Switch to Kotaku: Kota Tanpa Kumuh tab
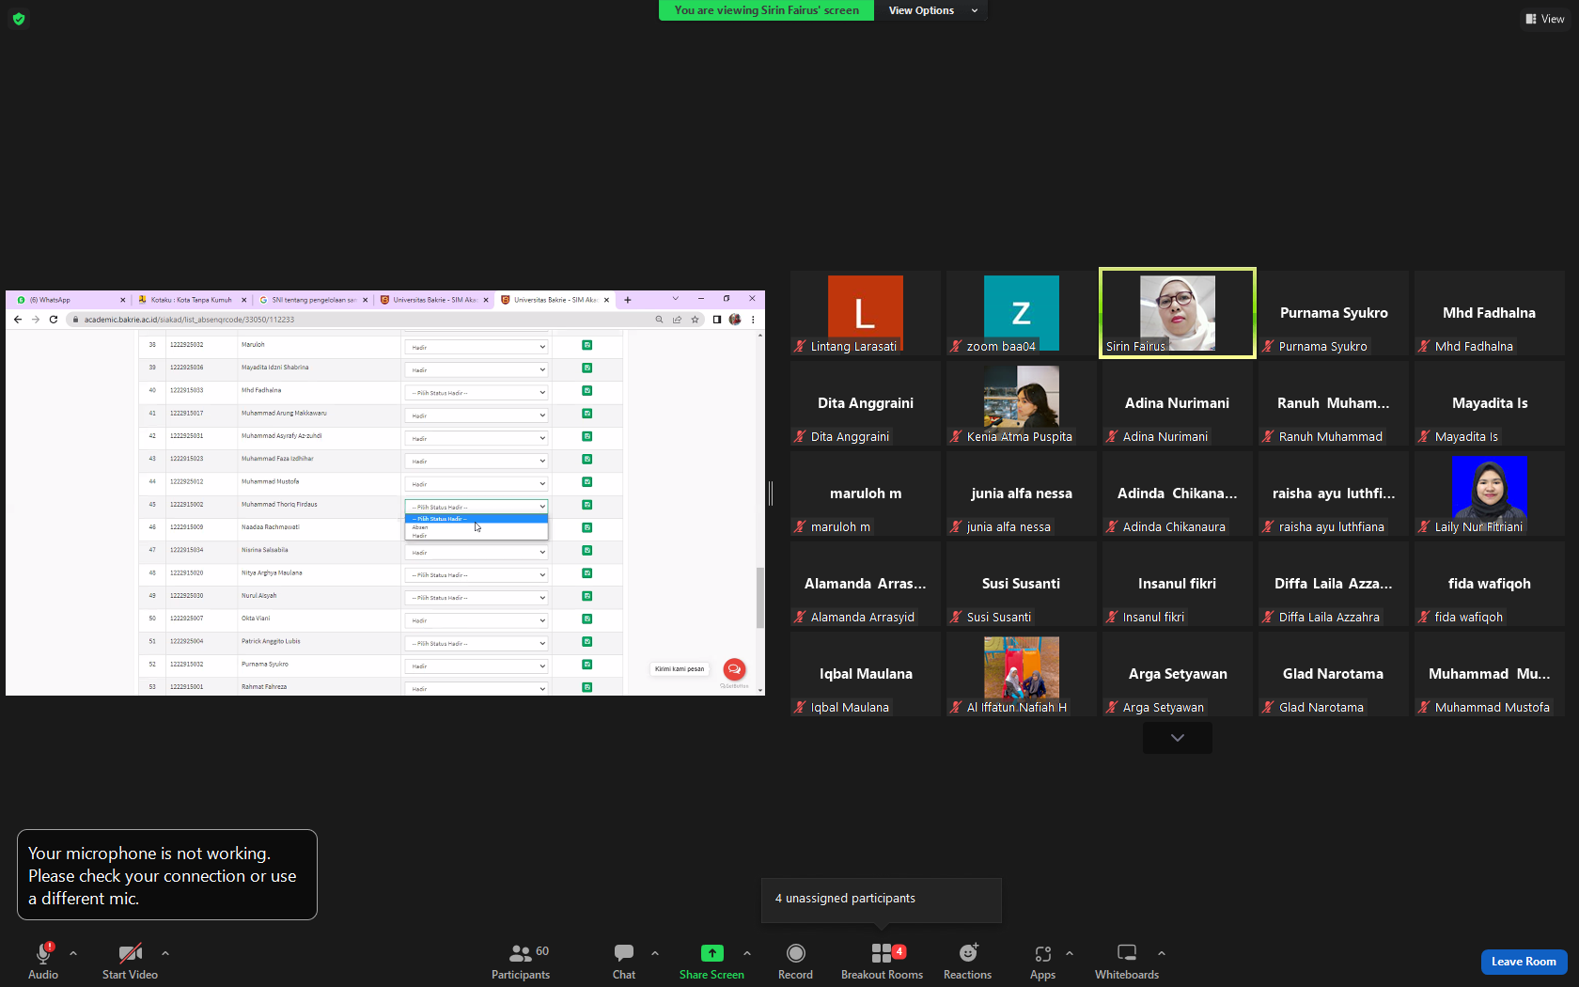The height and width of the screenshot is (987, 1579). (191, 300)
